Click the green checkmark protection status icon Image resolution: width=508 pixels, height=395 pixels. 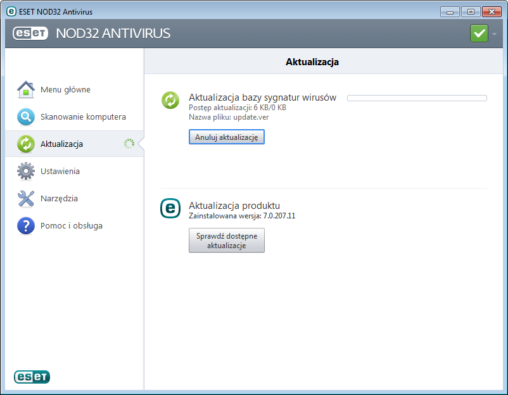click(479, 34)
